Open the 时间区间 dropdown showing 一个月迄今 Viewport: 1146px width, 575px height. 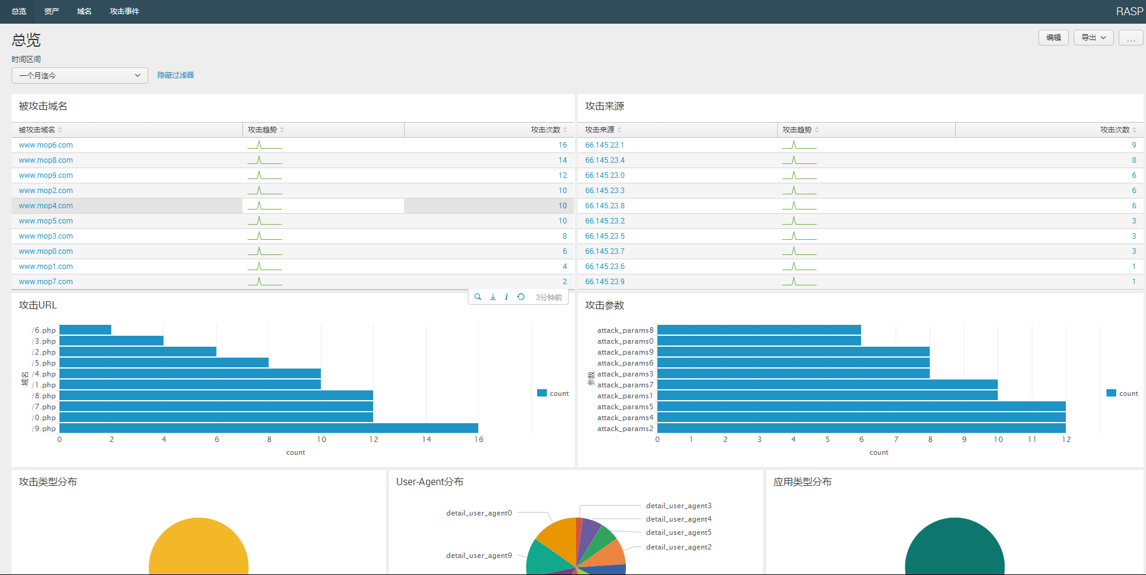[79, 75]
